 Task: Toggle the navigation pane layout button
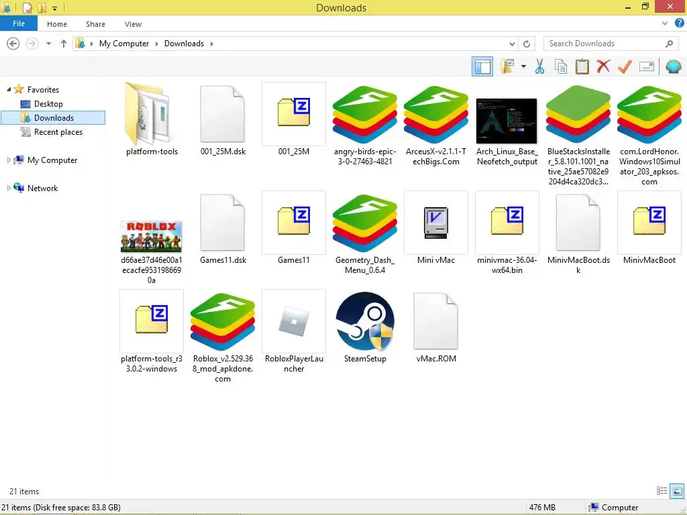pos(482,66)
